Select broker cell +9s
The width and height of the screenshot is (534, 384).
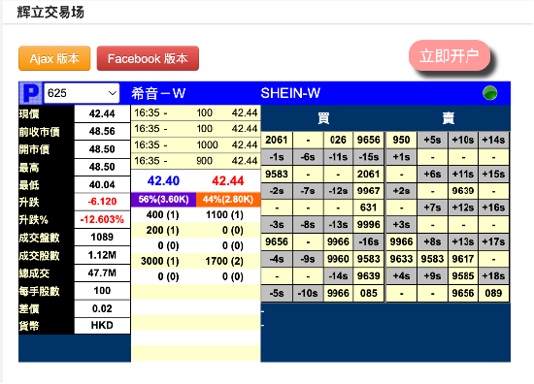tap(432, 275)
